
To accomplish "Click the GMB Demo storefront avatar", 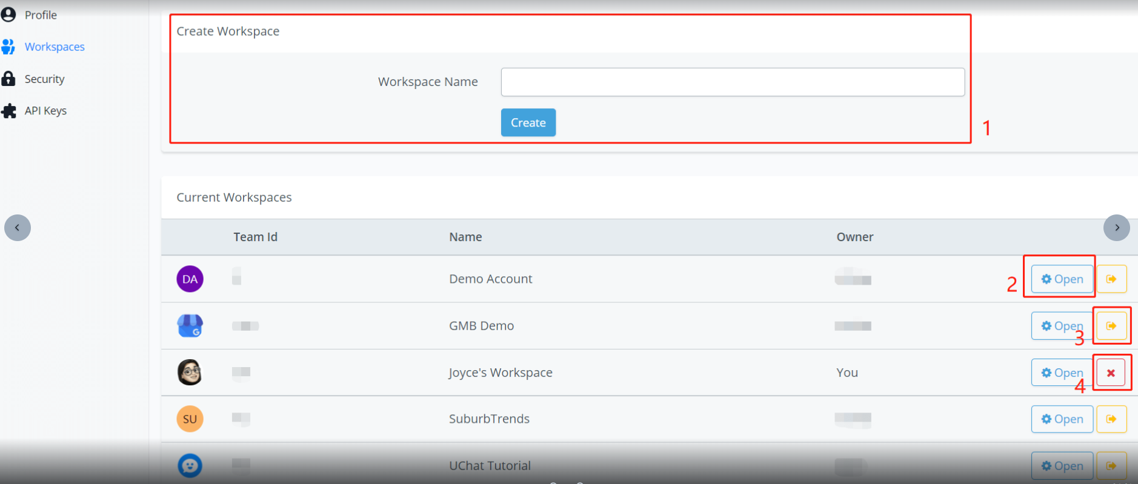I will (x=190, y=326).
